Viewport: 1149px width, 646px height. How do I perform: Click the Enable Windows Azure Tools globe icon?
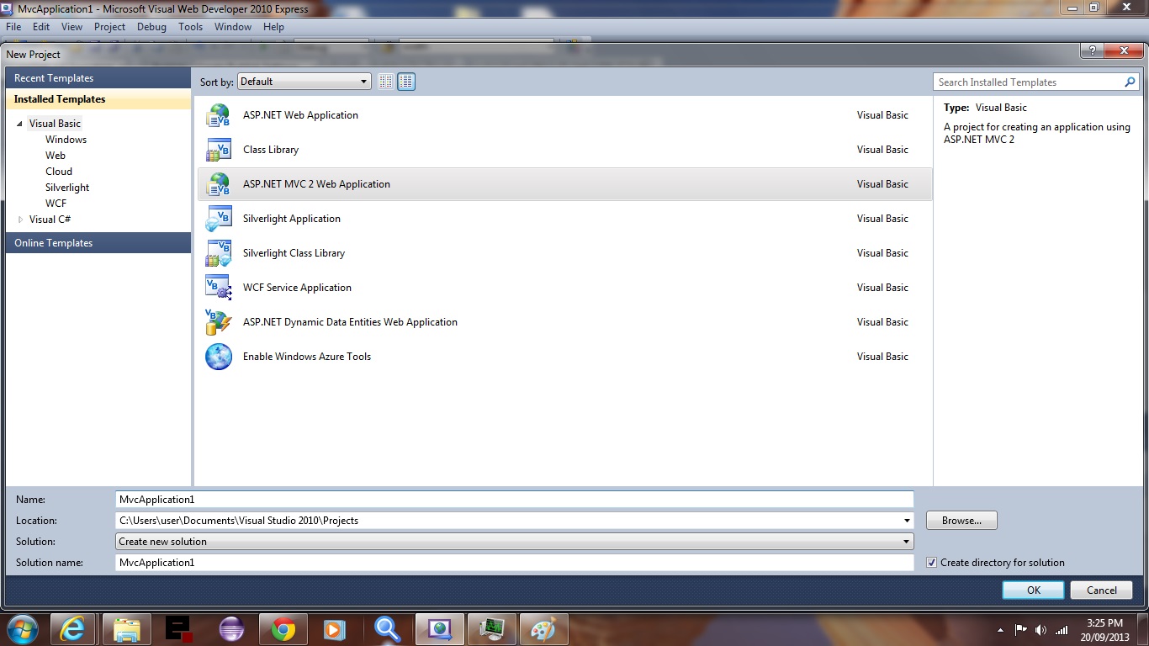[x=218, y=357]
